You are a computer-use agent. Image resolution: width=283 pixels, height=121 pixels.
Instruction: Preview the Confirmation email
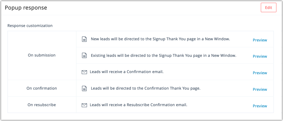(260, 73)
